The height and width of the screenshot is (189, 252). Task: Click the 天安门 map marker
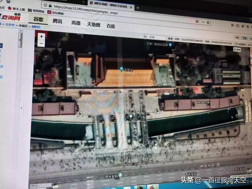point(122,69)
